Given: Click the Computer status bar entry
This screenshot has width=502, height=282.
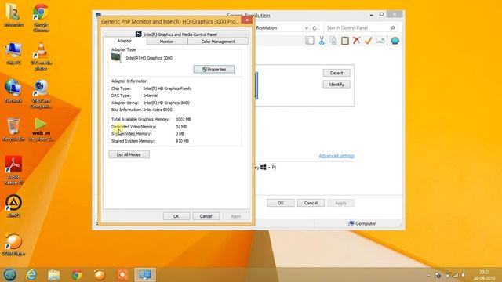Looking at the screenshot, I should (x=362, y=223).
